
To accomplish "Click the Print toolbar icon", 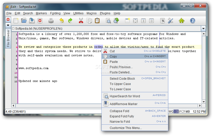I will pyautogui.click(x=51, y=21).
